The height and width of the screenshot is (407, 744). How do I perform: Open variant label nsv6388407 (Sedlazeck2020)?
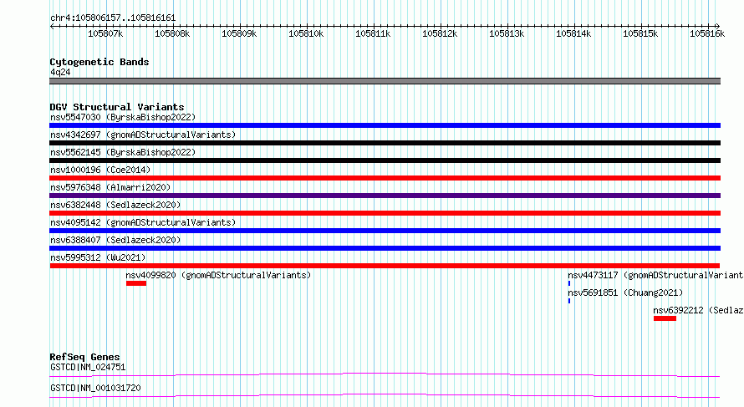(x=115, y=240)
